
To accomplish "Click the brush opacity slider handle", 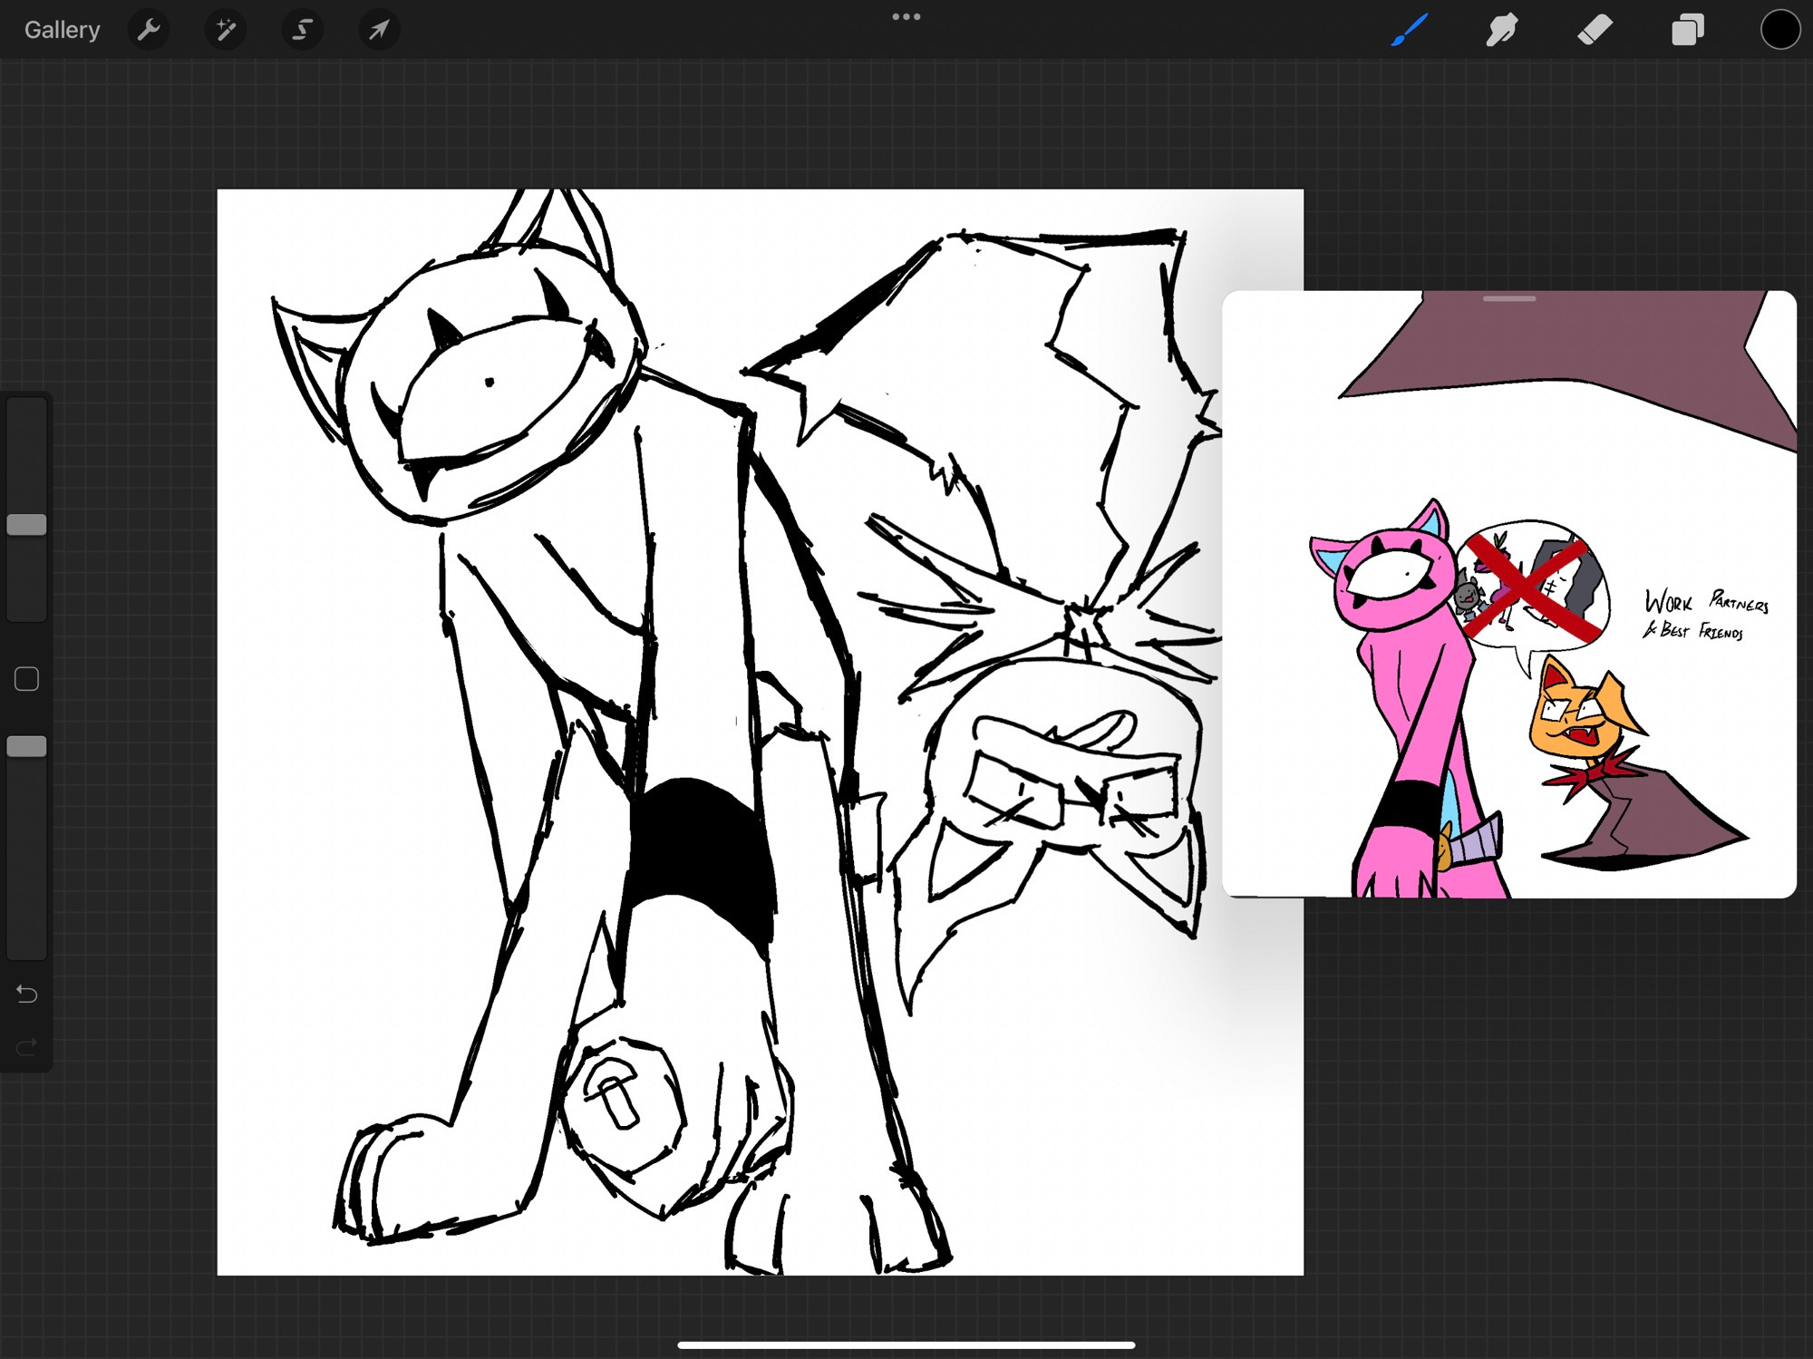I will click(x=26, y=746).
